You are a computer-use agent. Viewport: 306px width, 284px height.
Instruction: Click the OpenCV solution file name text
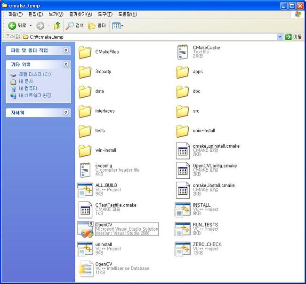(104, 225)
